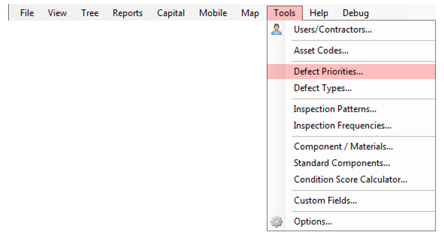Select the Map menu
The width and height of the screenshot is (444, 240).
tap(250, 13)
